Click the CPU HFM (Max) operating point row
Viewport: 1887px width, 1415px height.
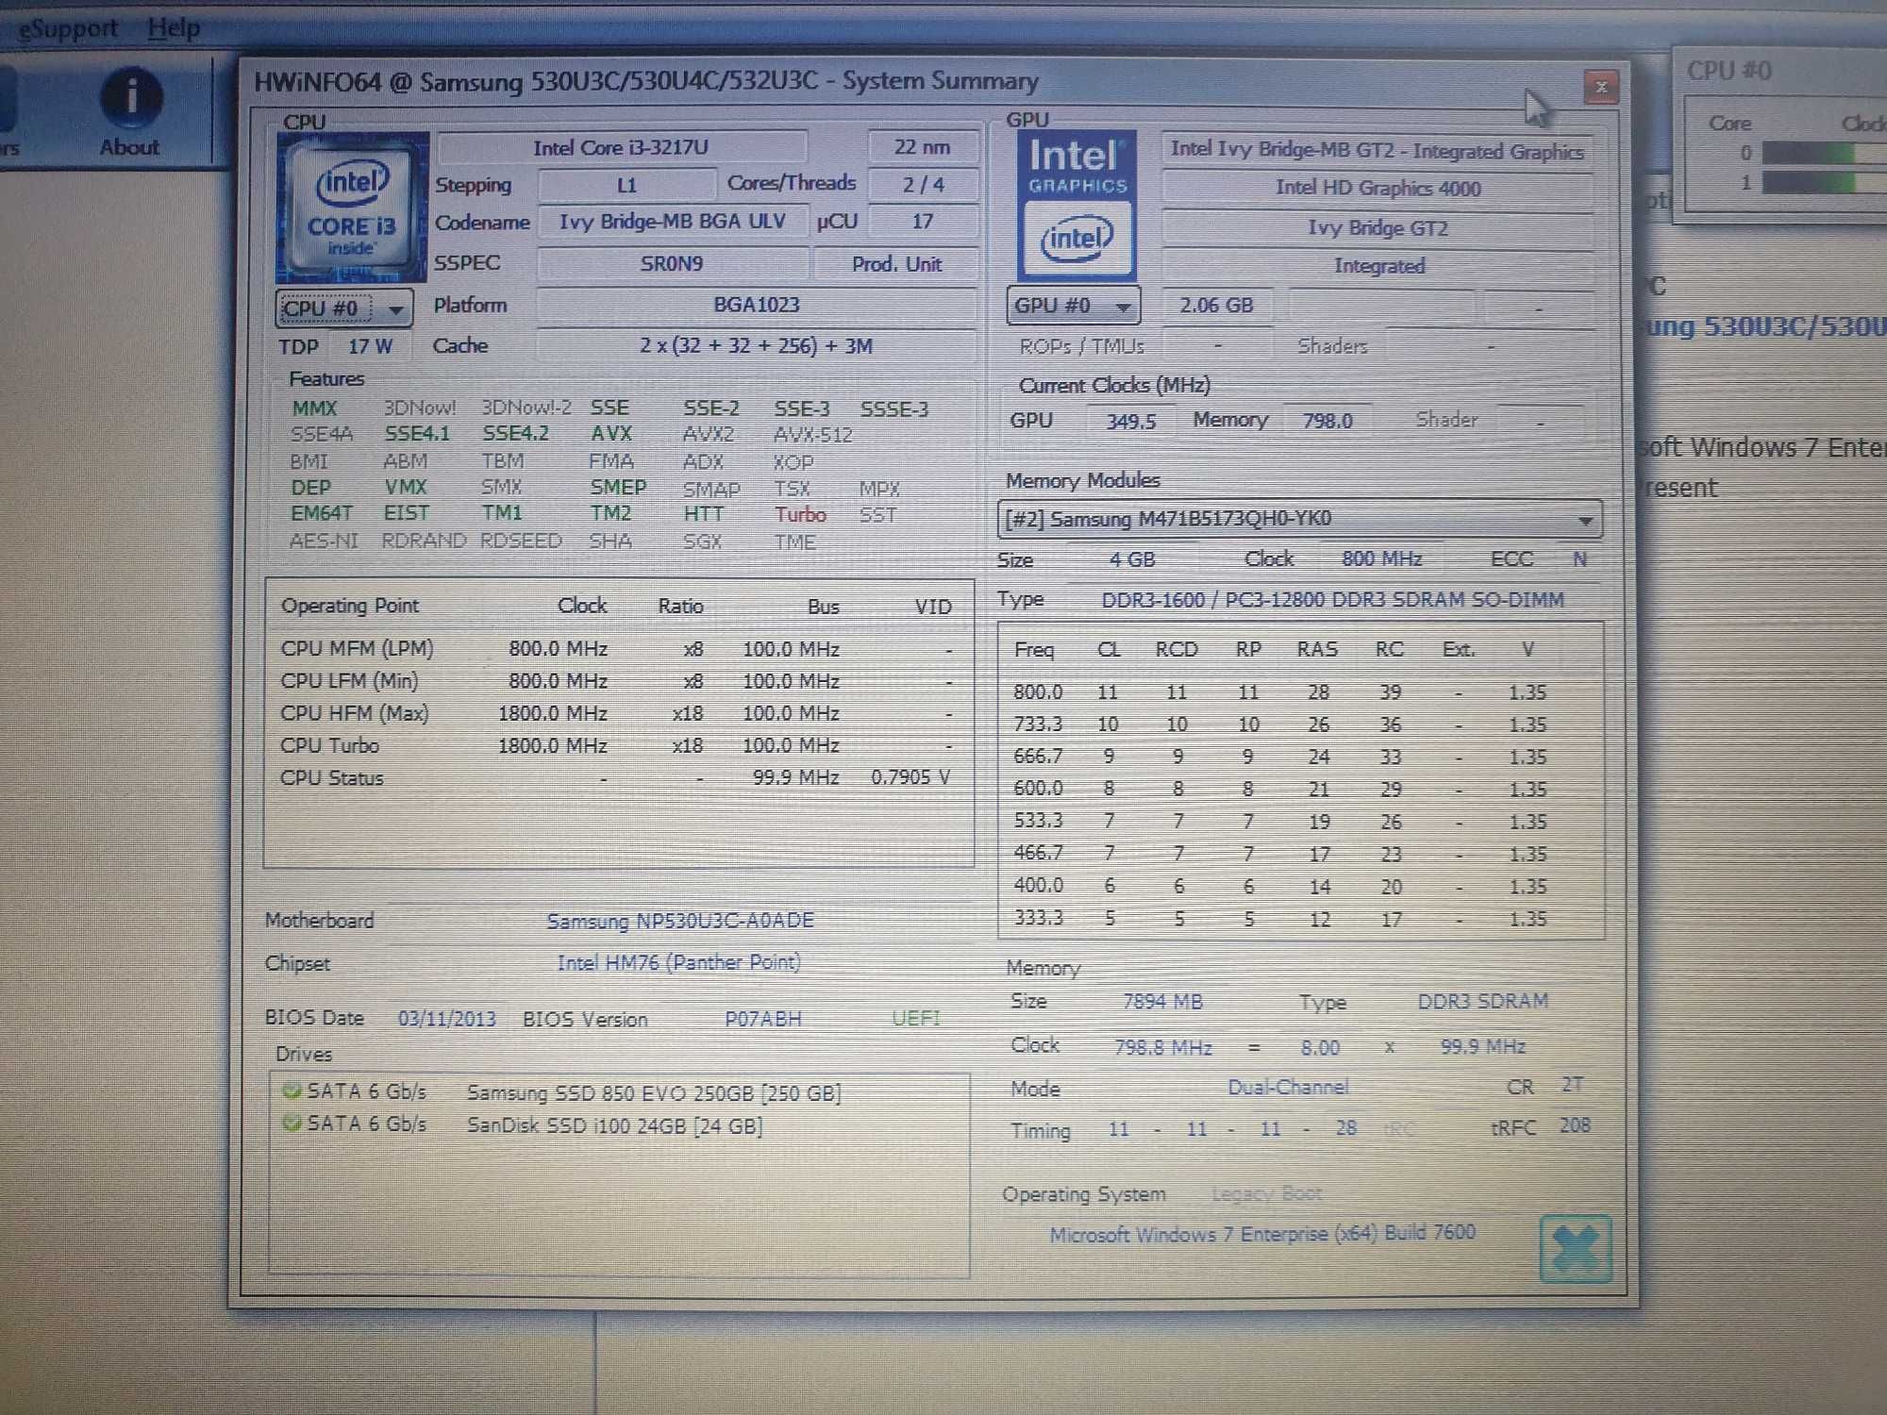point(617,713)
